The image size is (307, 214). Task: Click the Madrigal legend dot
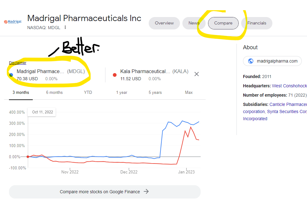[11, 75]
